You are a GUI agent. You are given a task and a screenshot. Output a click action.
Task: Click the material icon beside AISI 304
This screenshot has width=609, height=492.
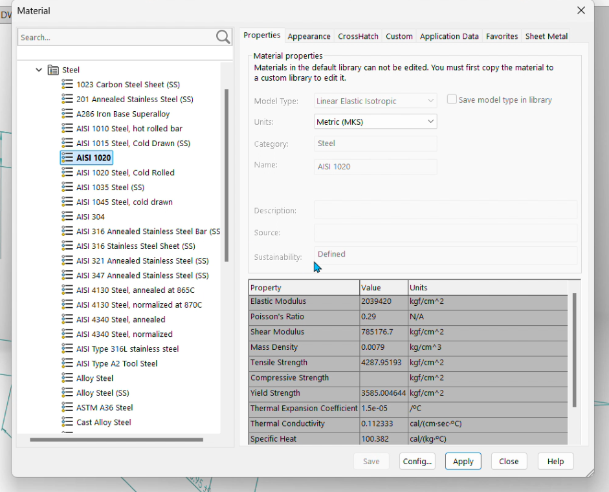67,217
